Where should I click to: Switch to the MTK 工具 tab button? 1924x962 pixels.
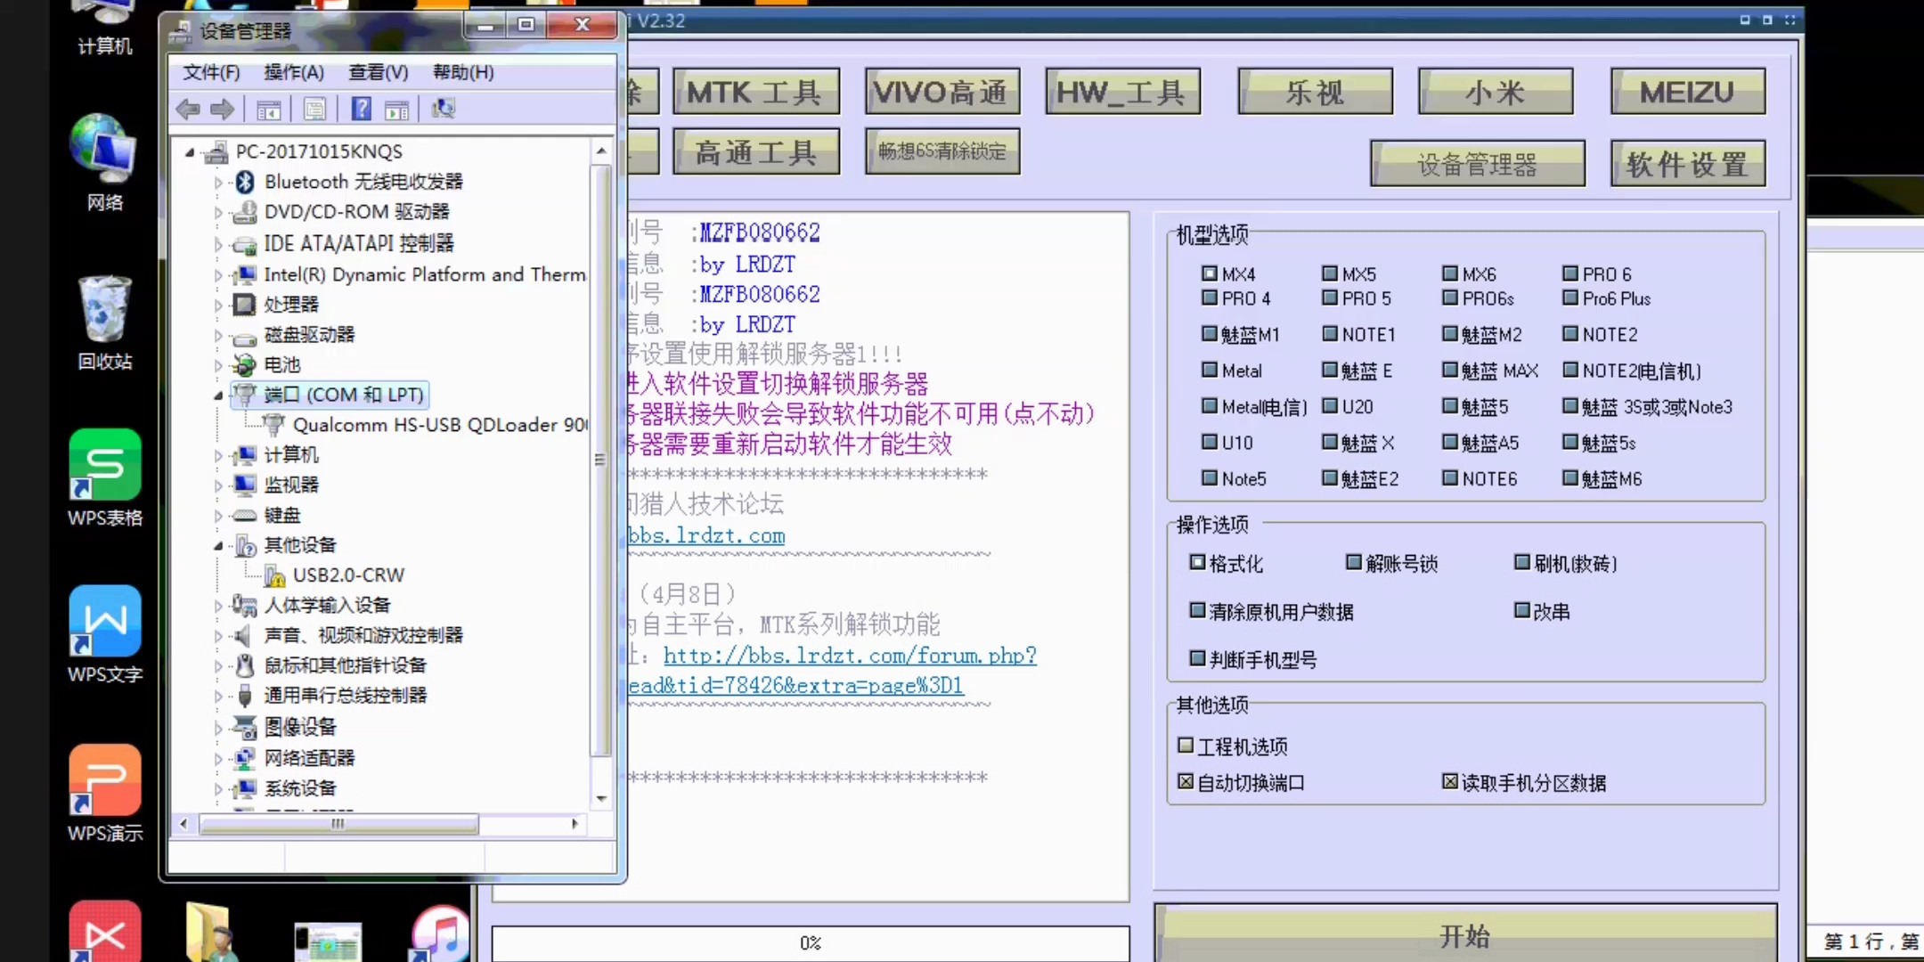pyautogui.click(x=755, y=92)
